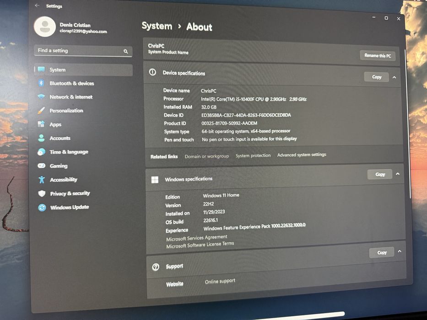Screen dimensions: 427x320
Task: Click the Find a setting search box
Action: 83,51
